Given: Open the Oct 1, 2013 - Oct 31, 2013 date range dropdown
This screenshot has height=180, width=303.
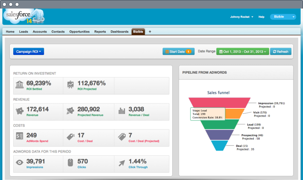Looking at the screenshot, I should pyautogui.click(x=242, y=52).
